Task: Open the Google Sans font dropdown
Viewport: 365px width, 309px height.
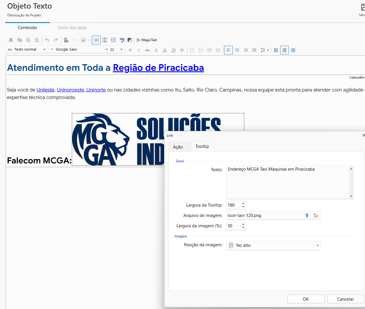Action: 106,49
